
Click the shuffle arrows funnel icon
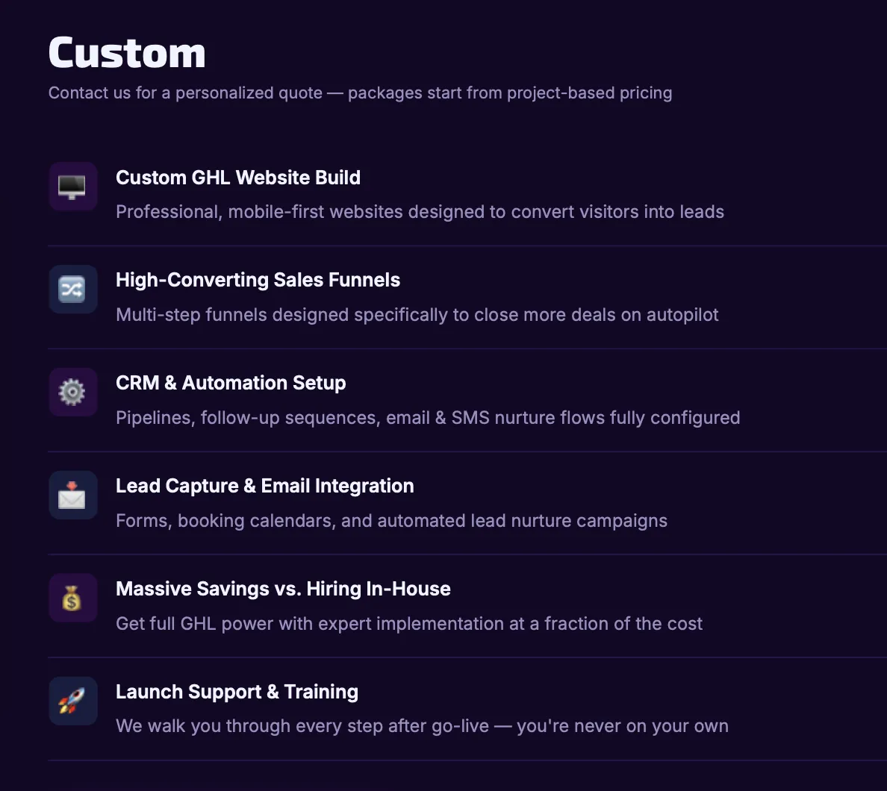point(72,290)
